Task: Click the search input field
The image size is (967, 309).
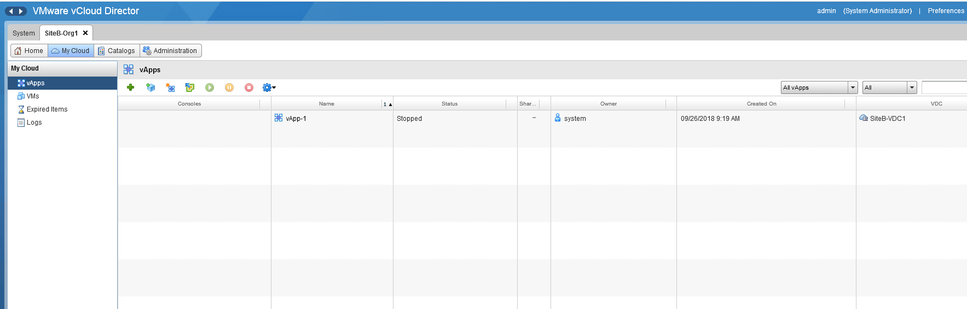Action: coord(944,88)
